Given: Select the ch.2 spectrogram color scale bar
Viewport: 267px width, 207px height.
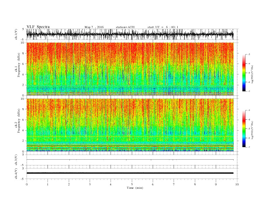Looking at the screenshot, I should pyautogui.click(x=244, y=129).
